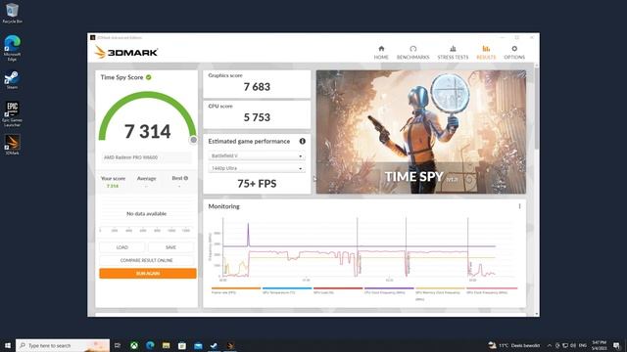Click the 'No data available' message
The height and width of the screenshot is (352, 627).
pyautogui.click(x=146, y=214)
